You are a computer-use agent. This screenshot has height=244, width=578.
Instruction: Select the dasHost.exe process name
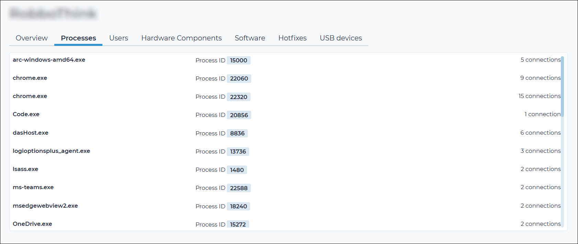pos(31,133)
